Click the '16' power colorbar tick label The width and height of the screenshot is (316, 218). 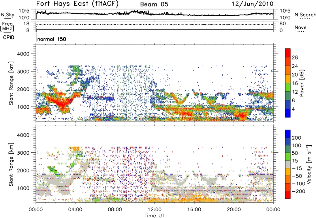295,83
